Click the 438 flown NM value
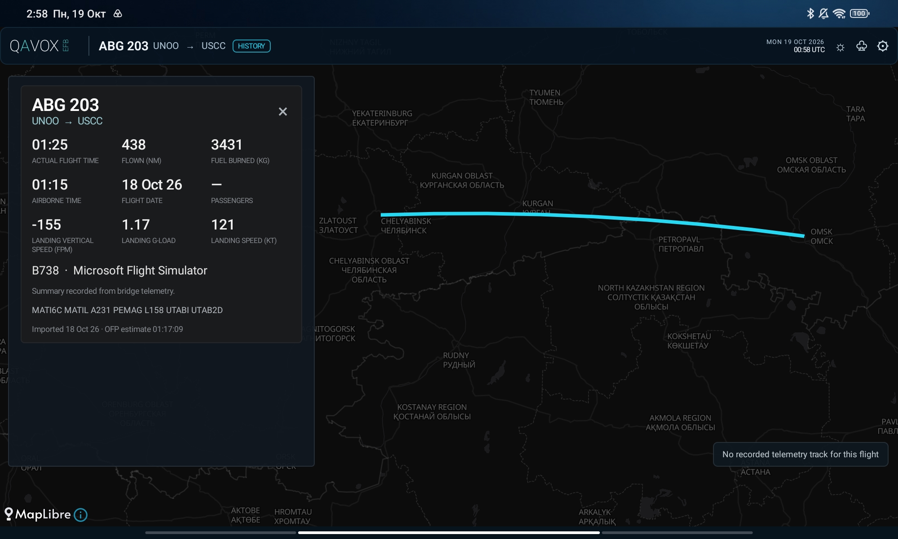898x539 pixels. point(134,145)
